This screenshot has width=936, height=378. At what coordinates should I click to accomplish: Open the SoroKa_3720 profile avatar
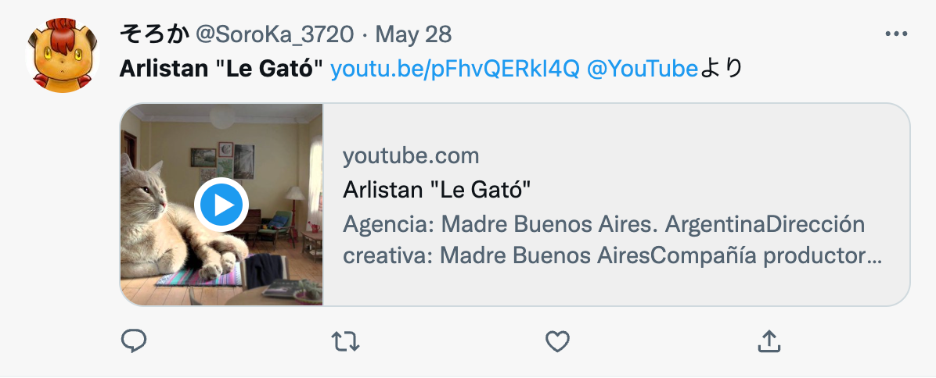pyautogui.click(x=62, y=55)
